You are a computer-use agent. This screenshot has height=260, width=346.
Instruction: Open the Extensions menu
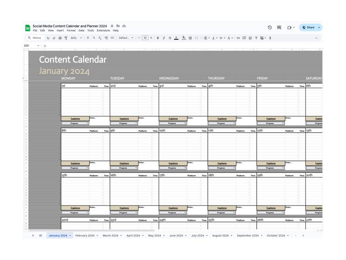[103, 31]
